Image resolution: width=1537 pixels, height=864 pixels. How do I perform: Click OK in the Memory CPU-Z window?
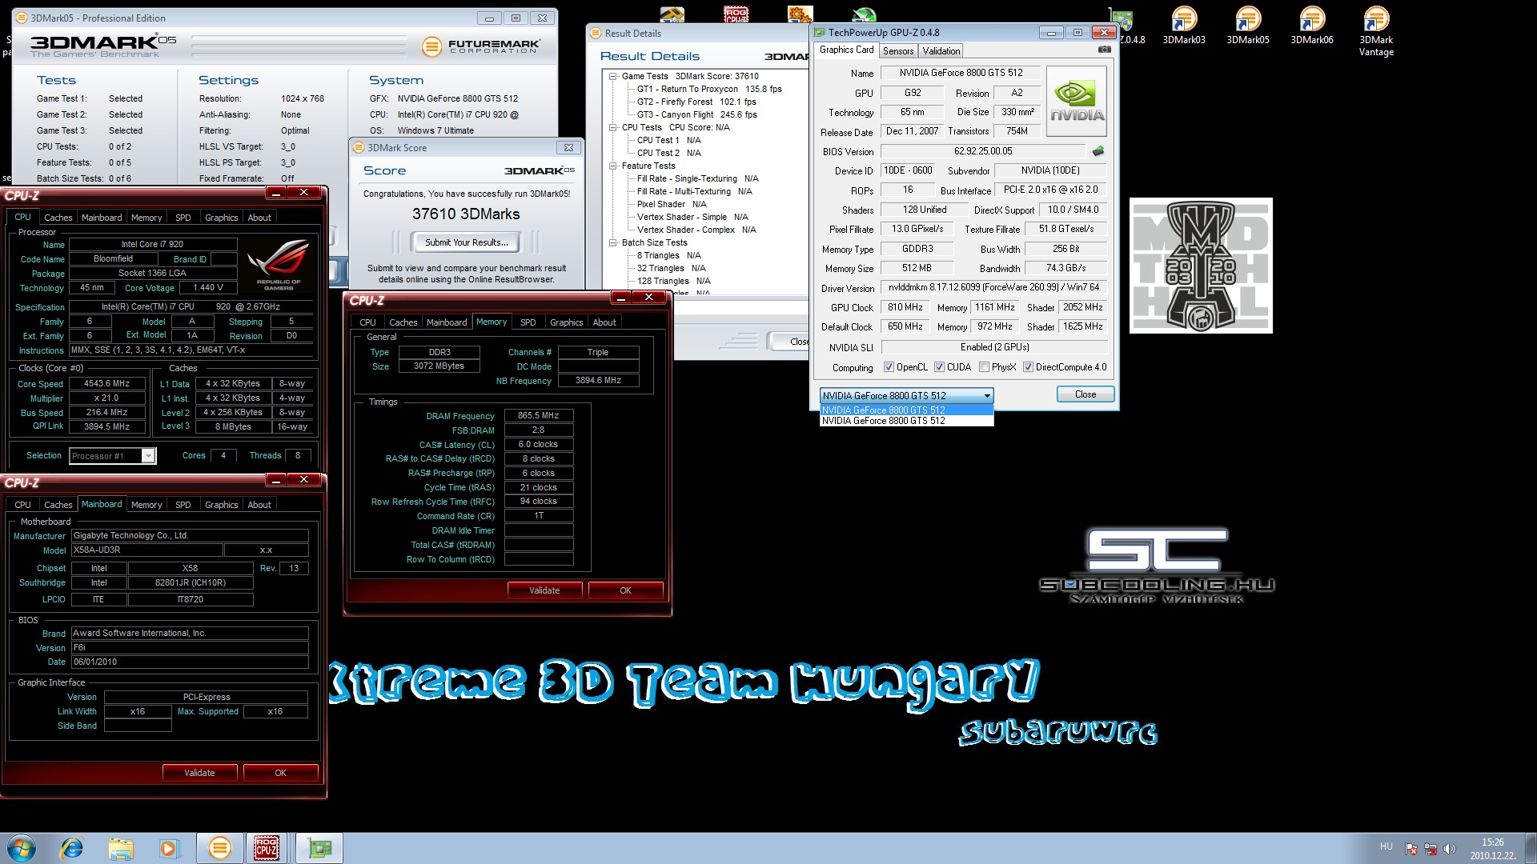[x=626, y=590]
